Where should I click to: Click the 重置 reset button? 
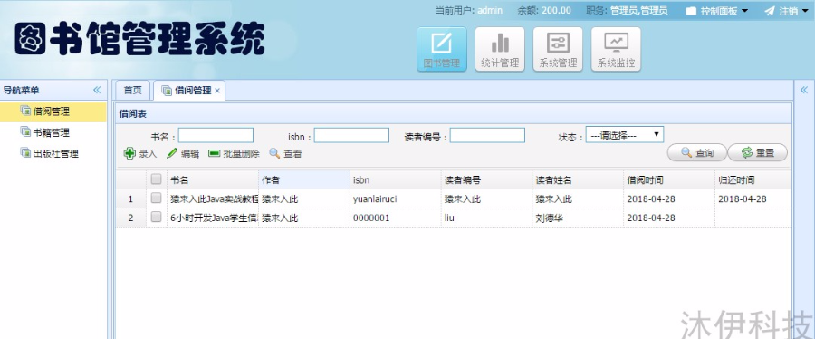coord(757,152)
